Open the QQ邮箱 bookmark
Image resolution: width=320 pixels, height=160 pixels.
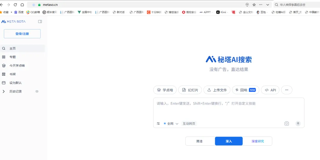tap(33, 12)
